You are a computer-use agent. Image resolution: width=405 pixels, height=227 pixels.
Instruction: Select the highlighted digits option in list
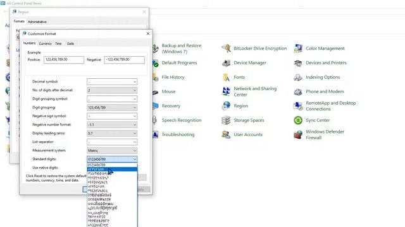(x=112, y=169)
